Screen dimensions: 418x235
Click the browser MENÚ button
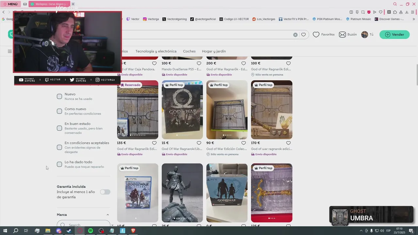pyautogui.click(x=10, y=4)
